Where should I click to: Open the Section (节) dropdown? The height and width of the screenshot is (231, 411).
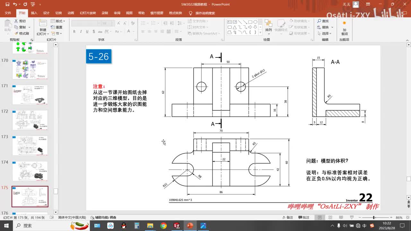[57, 33]
